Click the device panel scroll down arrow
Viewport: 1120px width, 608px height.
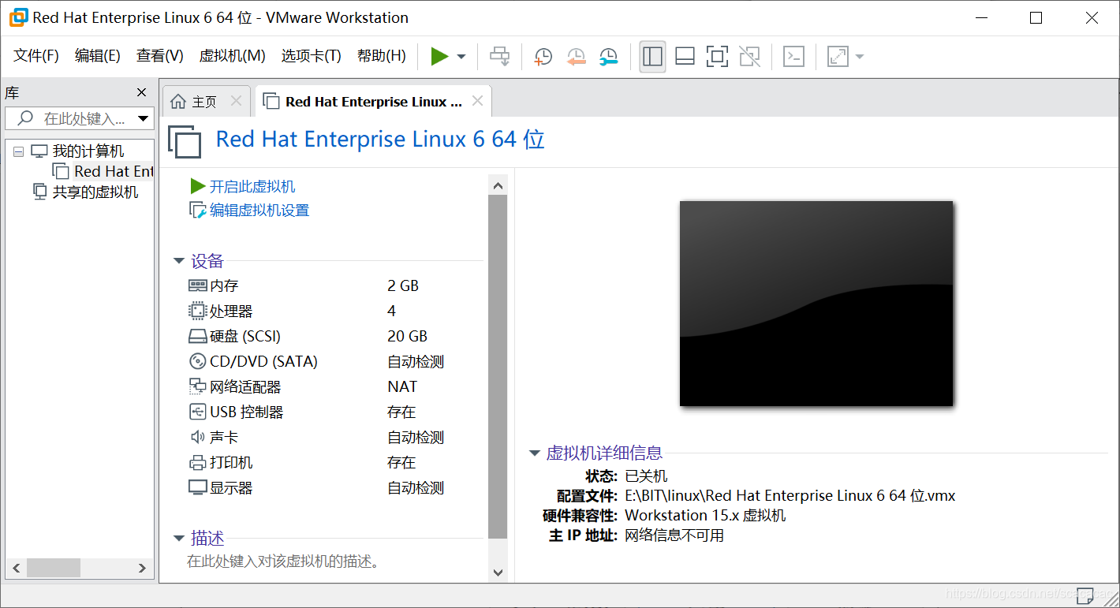pyautogui.click(x=498, y=573)
